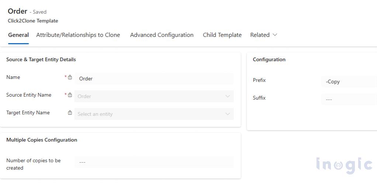This screenshot has width=377, height=184.
Task: Click the Multiple Copies Configuration header
Action: point(42,140)
